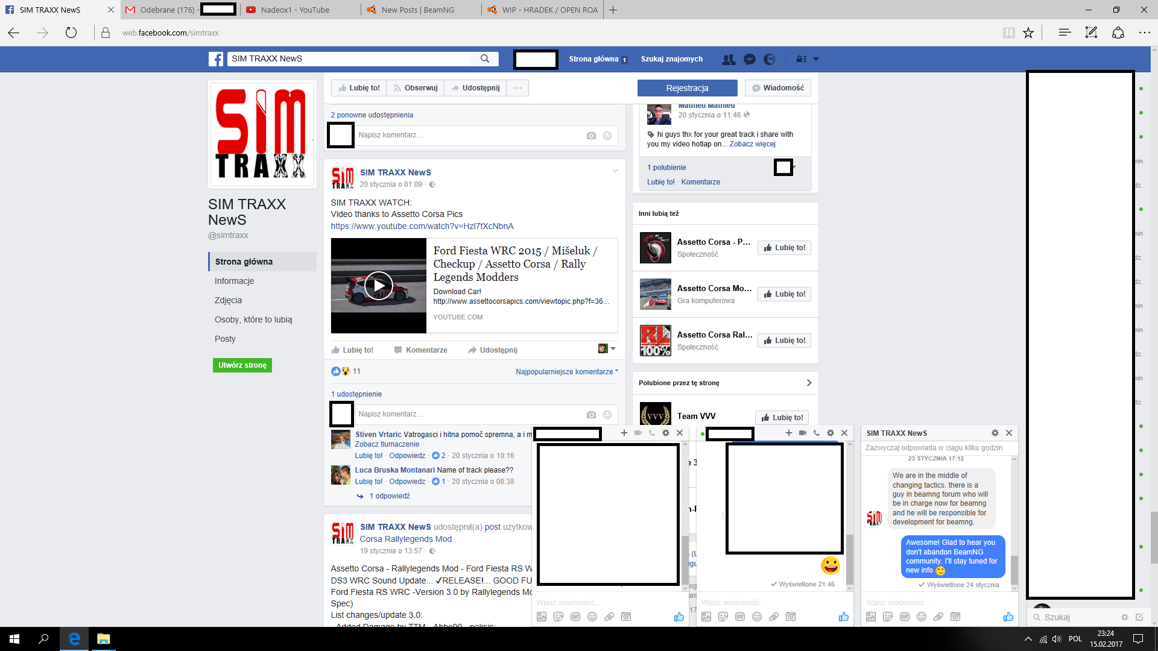Screen dimensions: 1158x651
Task: Like the Assetto Corsa Ral... community page
Action: (x=784, y=341)
